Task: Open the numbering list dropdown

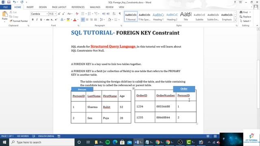Action: point(93,14)
